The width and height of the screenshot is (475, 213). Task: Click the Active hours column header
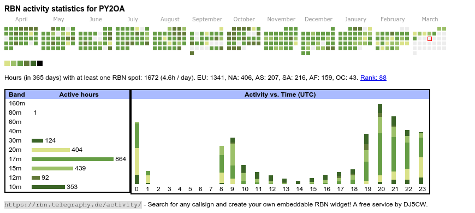pos(79,94)
